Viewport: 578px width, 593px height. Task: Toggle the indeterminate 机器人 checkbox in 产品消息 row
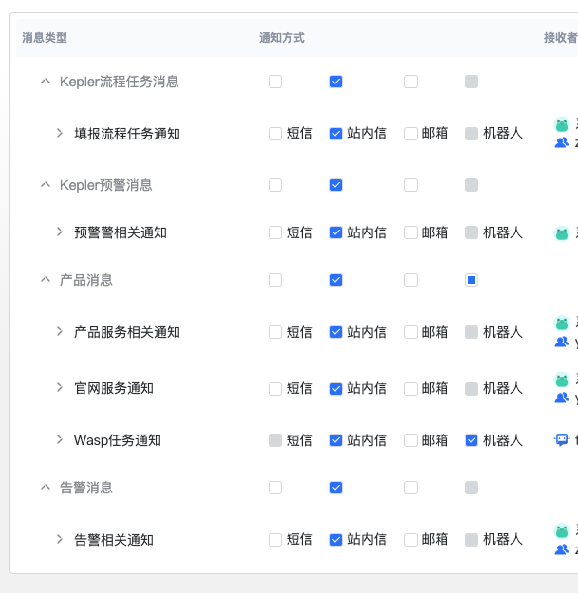click(472, 280)
